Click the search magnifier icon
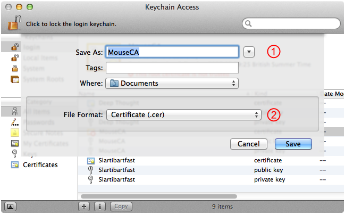The image size is (345, 214). click(248, 23)
